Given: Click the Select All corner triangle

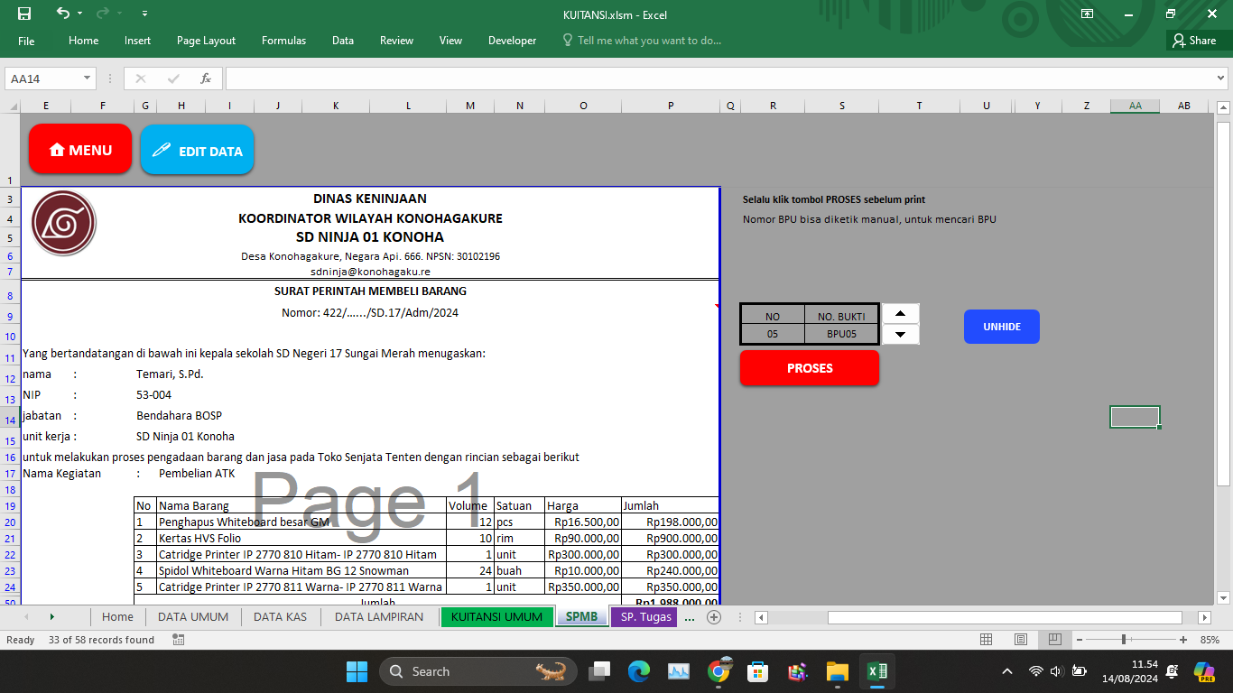Looking at the screenshot, I should click(13, 106).
